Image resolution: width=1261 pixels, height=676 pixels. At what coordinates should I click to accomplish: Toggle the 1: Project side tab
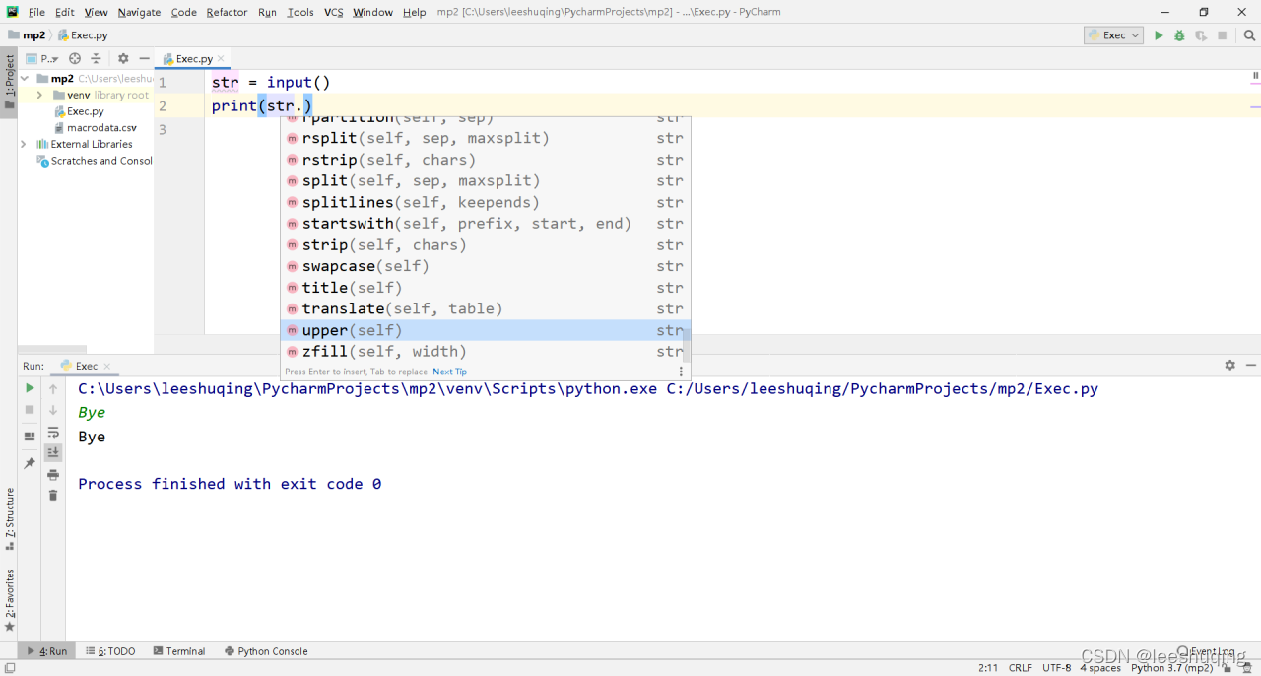pyautogui.click(x=9, y=85)
